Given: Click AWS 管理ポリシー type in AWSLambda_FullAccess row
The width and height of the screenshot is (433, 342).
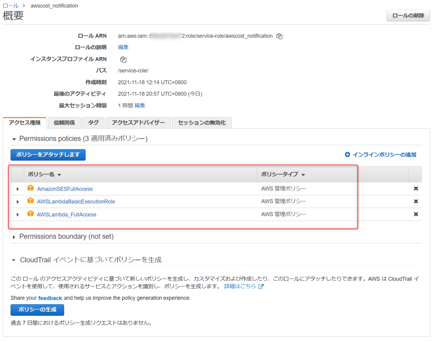Looking at the screenshot, I should pyautogui.click(x=284, y=214).
